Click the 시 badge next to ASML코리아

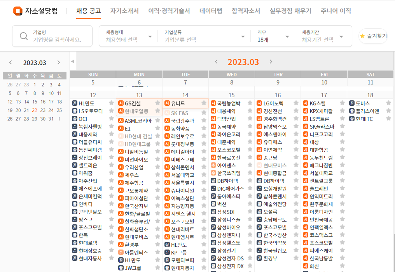point(121,121)
